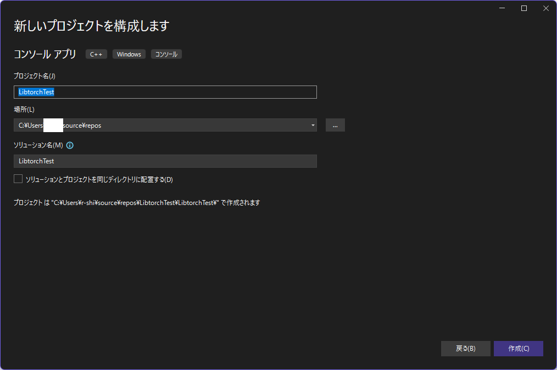Click the コンソール tag badge
Viewport: 557px width, 370px height.
coord(166,54)
